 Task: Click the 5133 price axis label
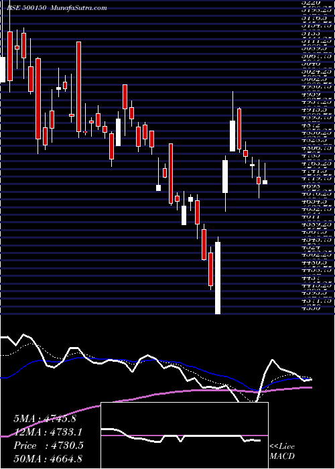pyautogui.click(x=311, y=33)
